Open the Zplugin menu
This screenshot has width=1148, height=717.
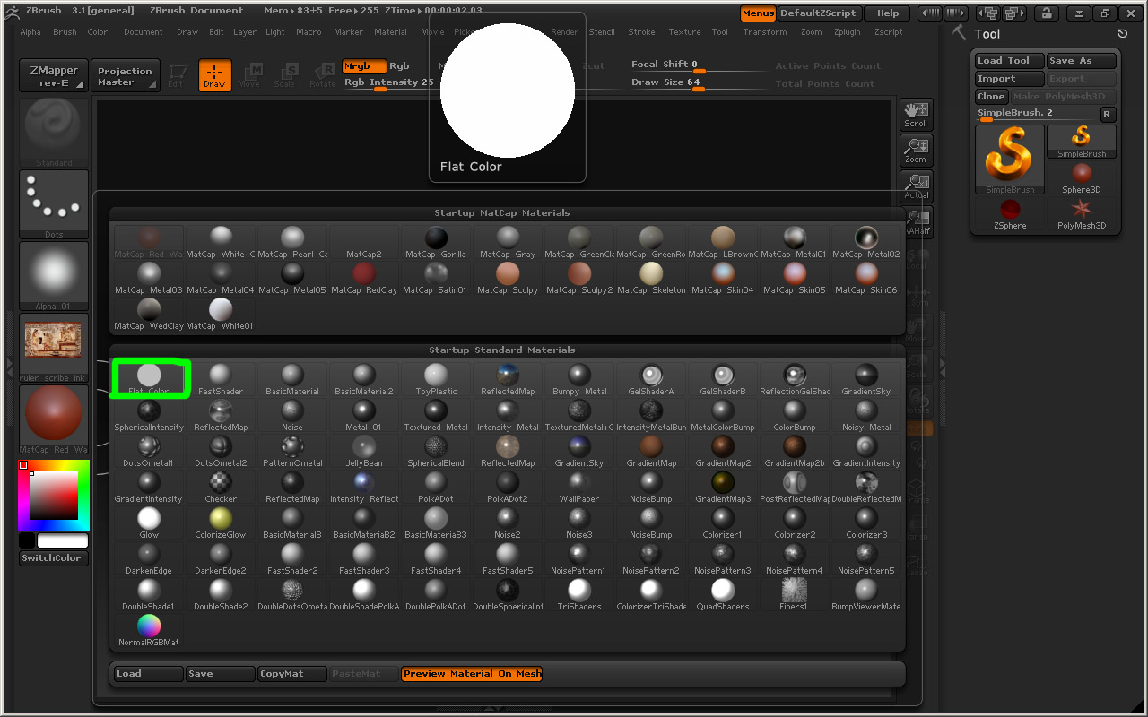pos(848,32)
